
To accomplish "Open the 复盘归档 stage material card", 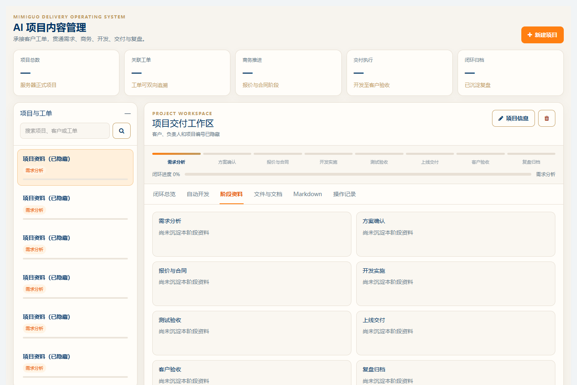I will click(x=456, y=373).
